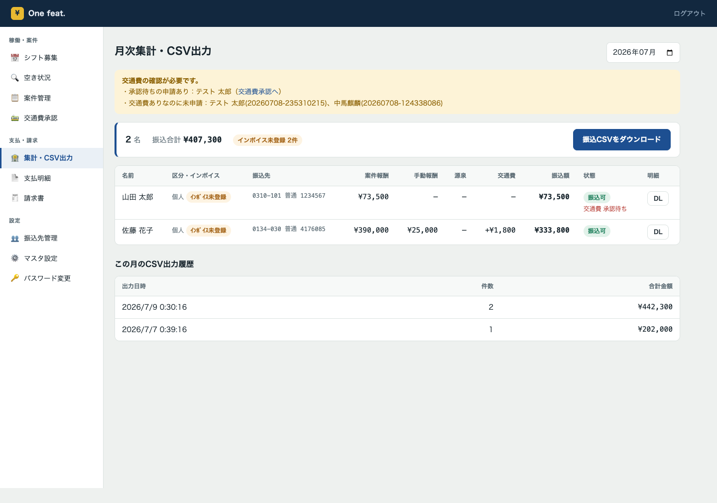Image resolution: width=717 pixels, height=503 pixels.
Task: Click インボイス未登録 2件 summary badge
Action: click(267, 140)
